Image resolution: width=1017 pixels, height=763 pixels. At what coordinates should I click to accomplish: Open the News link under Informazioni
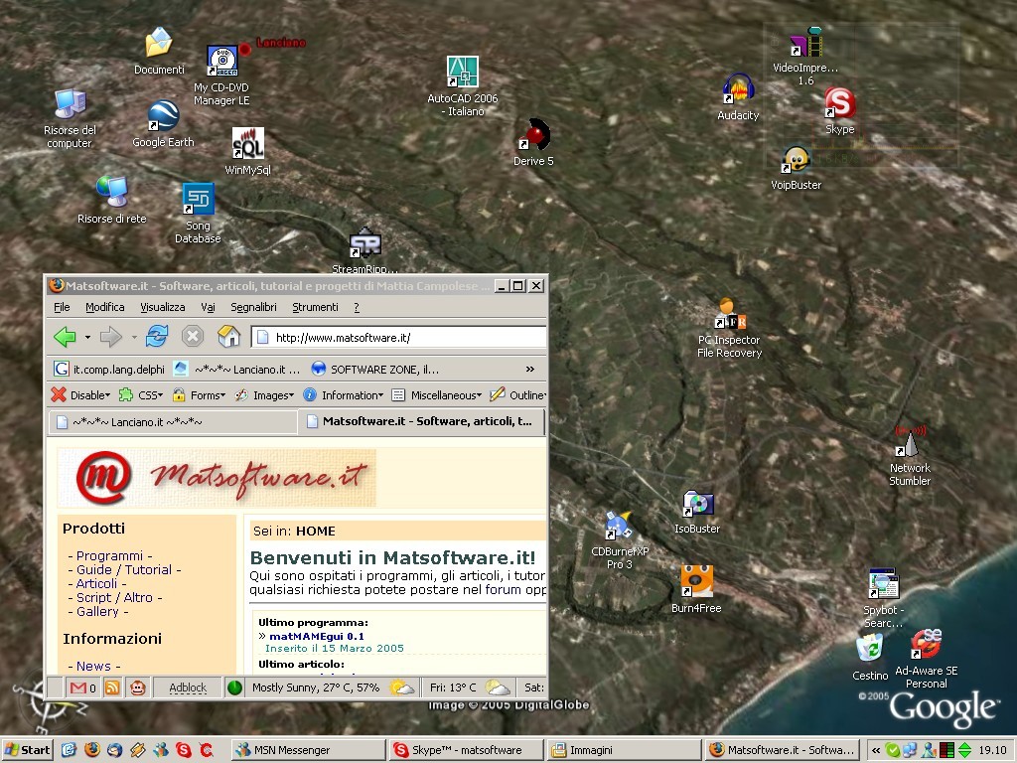(93, 666)
